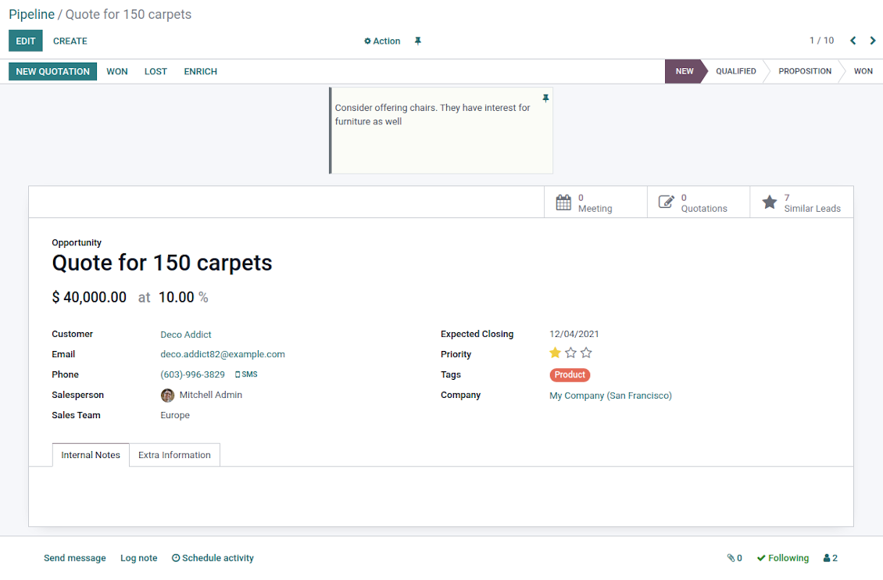This screenshot has width=883, height=580.
Task: Open Deco Addict customer link
Action: pyautogui.click(x=186, y=335)
